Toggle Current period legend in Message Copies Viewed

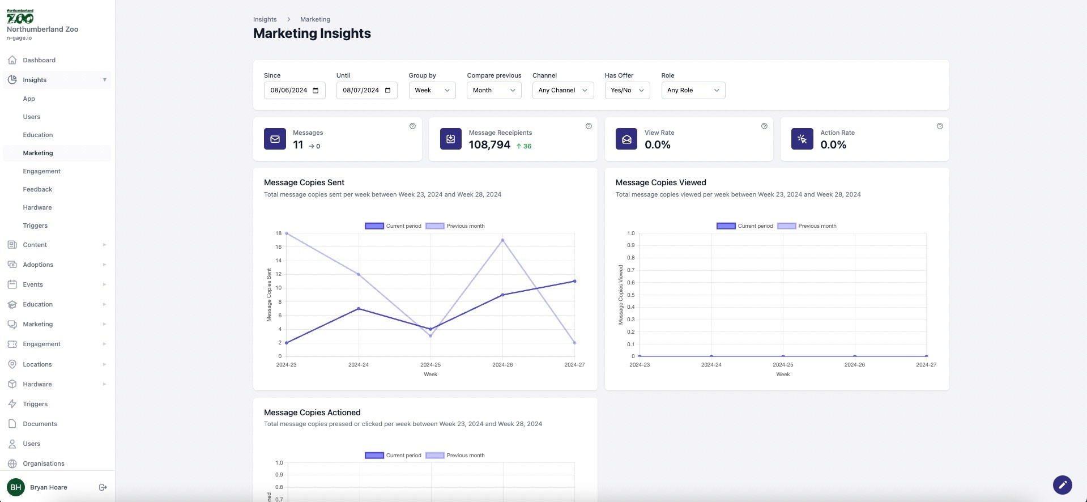pyautogui.click(x=745, y=226)
